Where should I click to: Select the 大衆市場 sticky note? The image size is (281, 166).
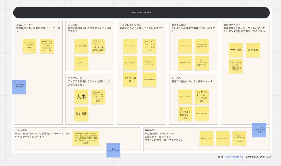coord(235,50)
